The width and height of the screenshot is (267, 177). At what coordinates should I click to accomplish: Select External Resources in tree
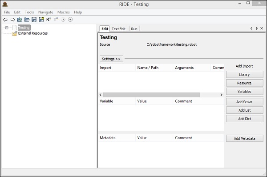point(33,33)
